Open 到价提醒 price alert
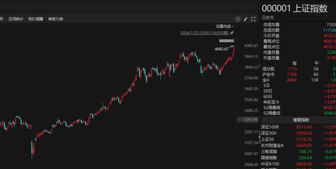This screenshot has height=169, width=336. (36, 19)
